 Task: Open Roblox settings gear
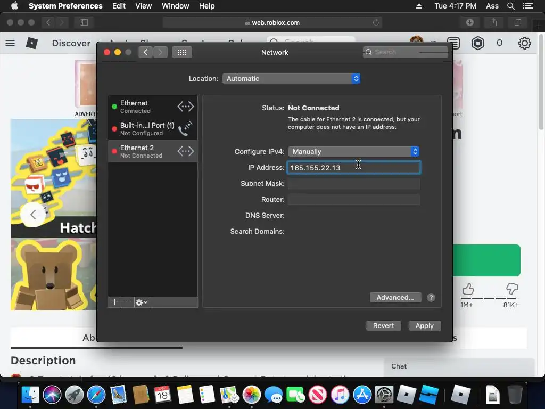point(524,43)
